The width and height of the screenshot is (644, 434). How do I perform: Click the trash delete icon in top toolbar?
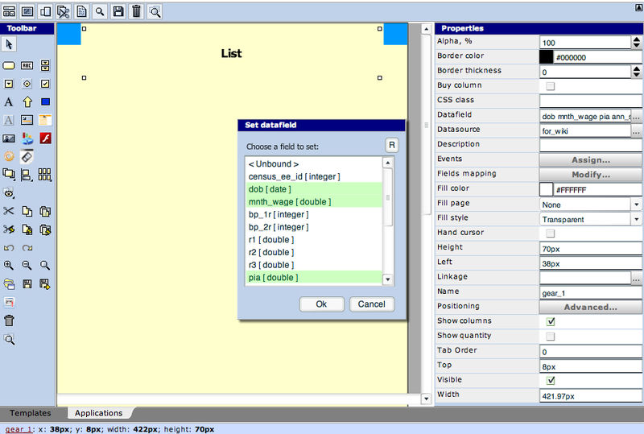(136, 11)
